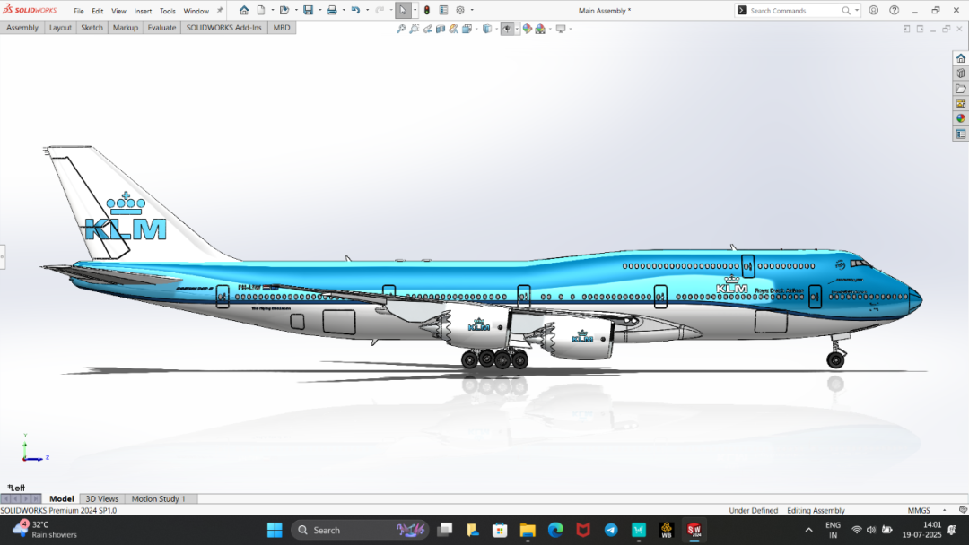Switch to the Evaluate tab
The width and height of the screenshot is (969, 545).
[x=161, y=28]
